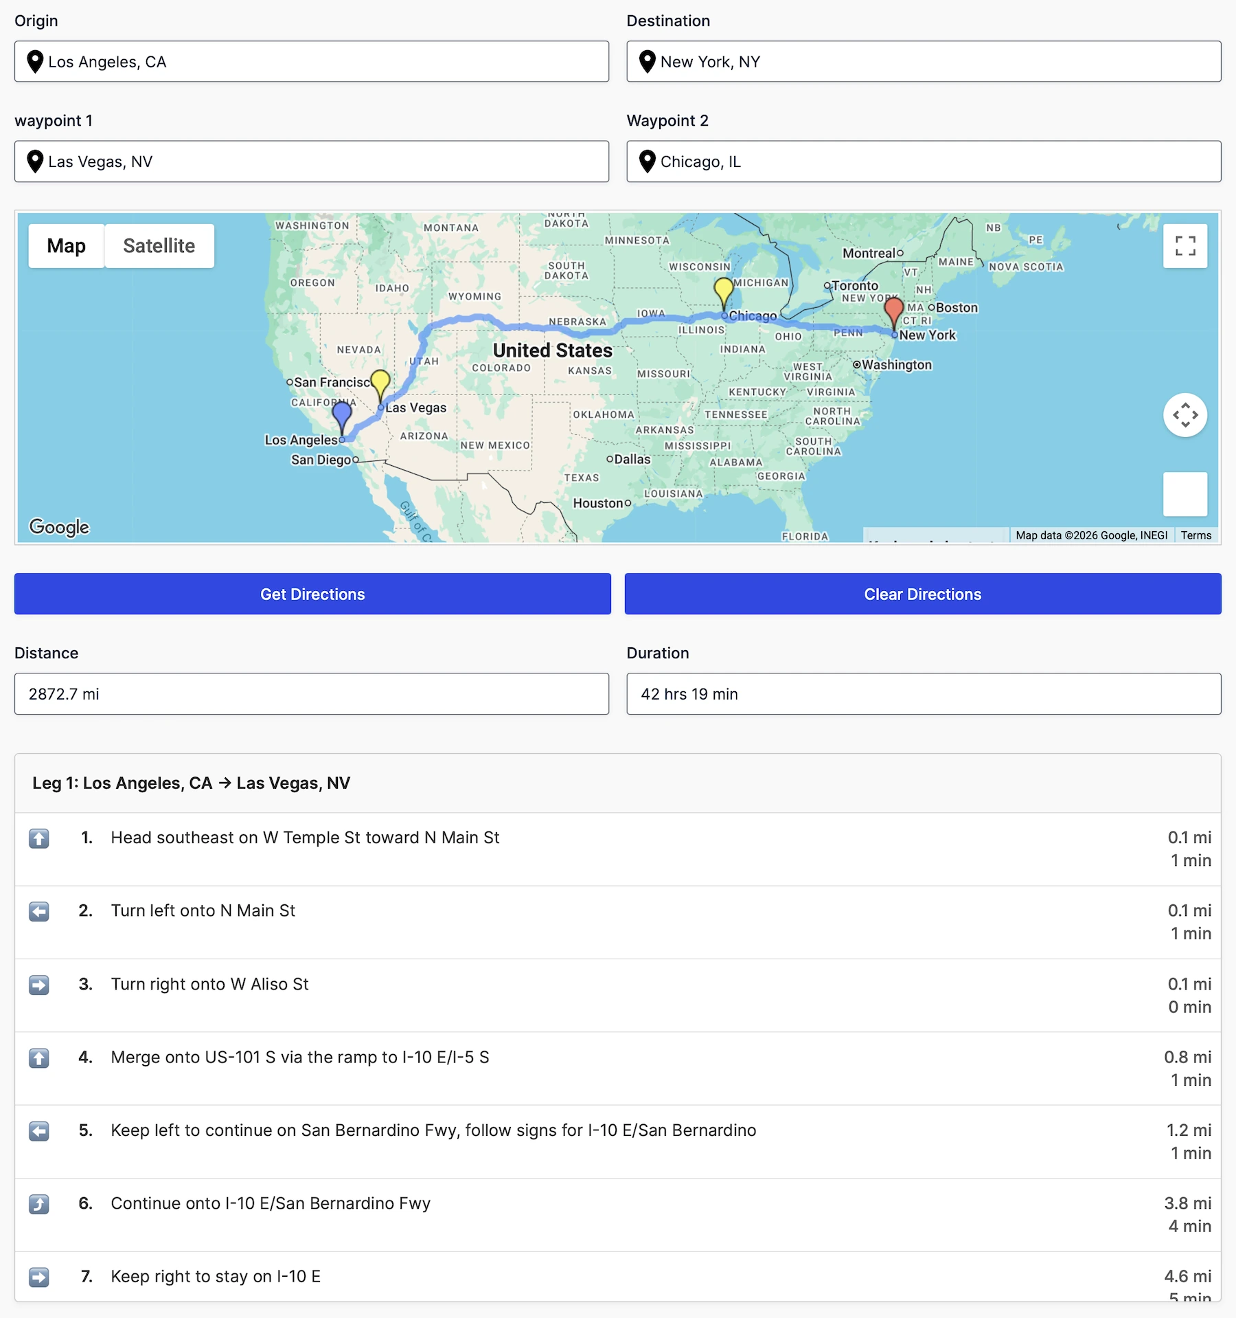Click the straight arrow icon for step 1
1236x1318 pixels.
(39, 838)
